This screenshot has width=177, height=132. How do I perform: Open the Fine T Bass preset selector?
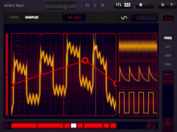pos(74,18)
